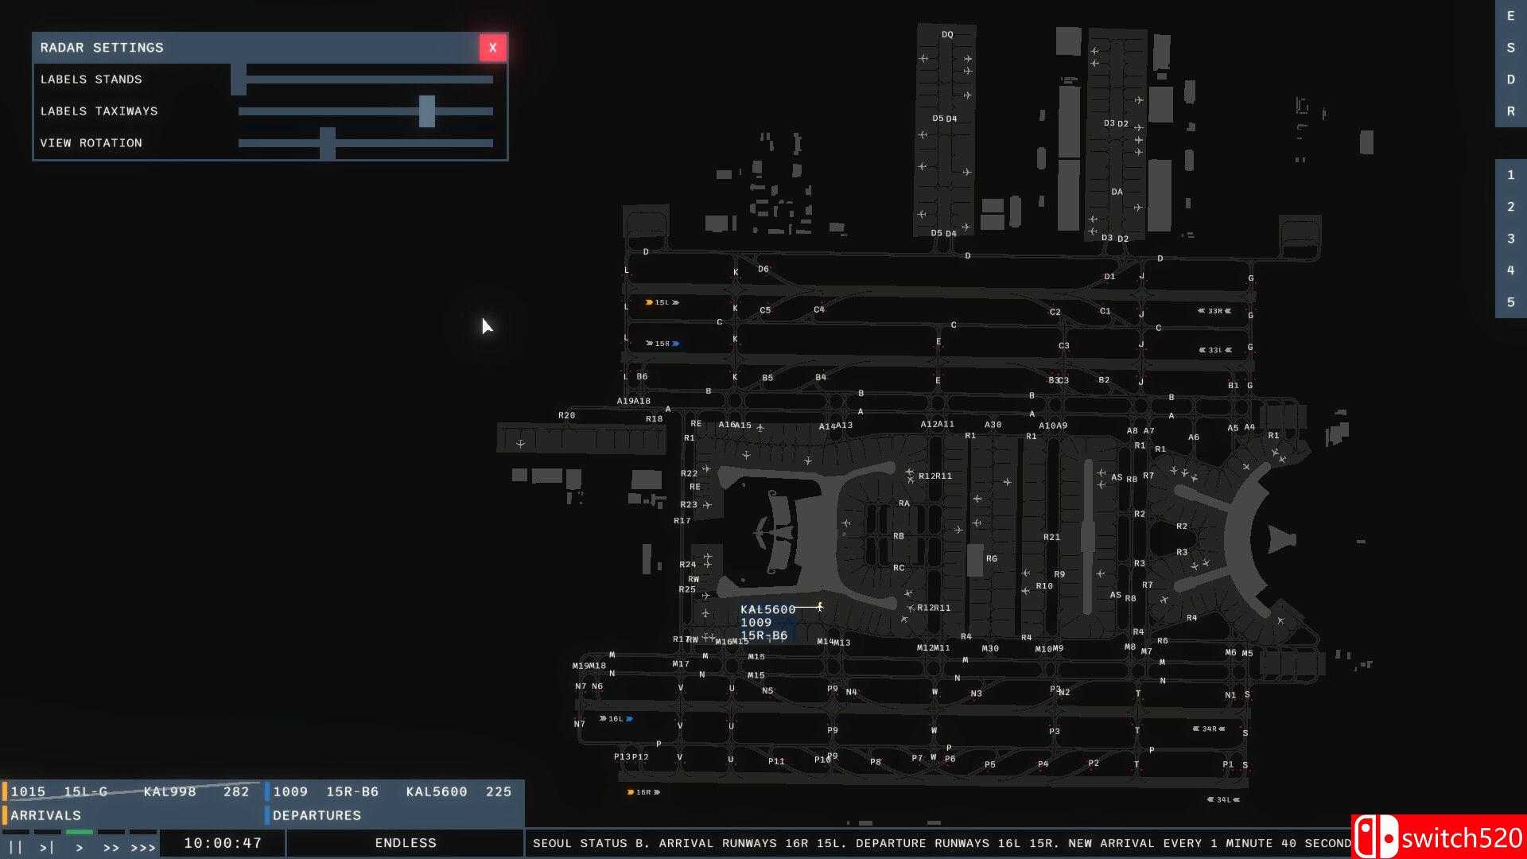The width and height of the screenshot is (1527, 859).
Task: Switch to double fast-forward speed
Action: [111, 847]
